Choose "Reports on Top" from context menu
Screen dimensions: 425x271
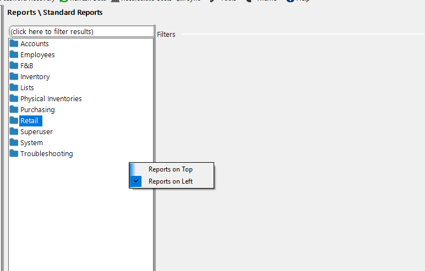coord(171,169)
